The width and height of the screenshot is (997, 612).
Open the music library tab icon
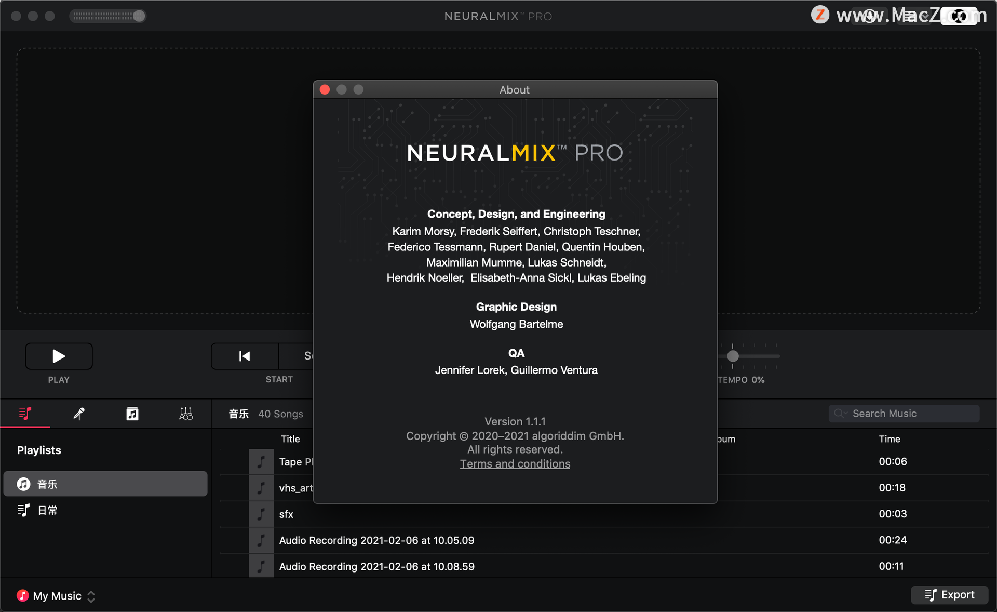132,414
